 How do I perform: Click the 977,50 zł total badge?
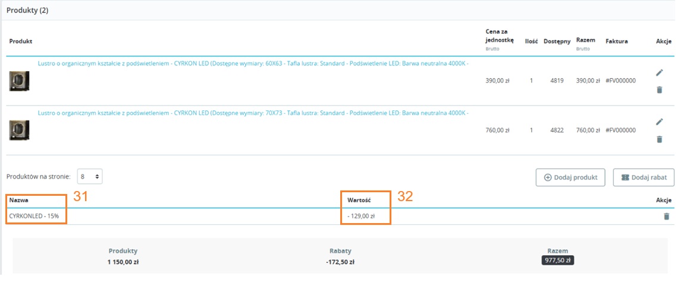[557, 260]
